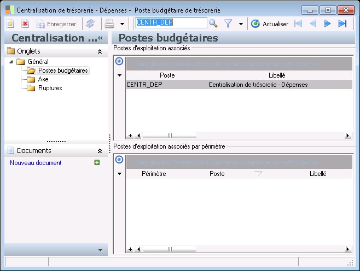Click left scroll arrow of lower grid
Image resolution: width=360 pixels, height=271 pixels.
click(x=138, y=249)
